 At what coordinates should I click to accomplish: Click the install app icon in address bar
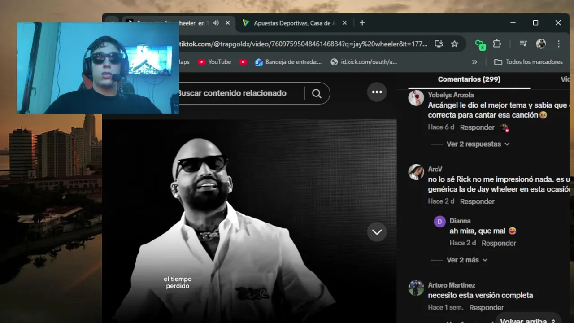439,44
